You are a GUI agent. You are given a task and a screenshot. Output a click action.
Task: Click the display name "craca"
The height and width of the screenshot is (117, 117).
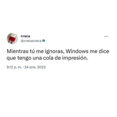click(25, 36)
